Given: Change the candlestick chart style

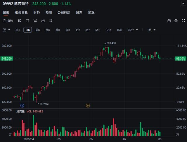Looking at the screenshot, I should click(20, 21).
